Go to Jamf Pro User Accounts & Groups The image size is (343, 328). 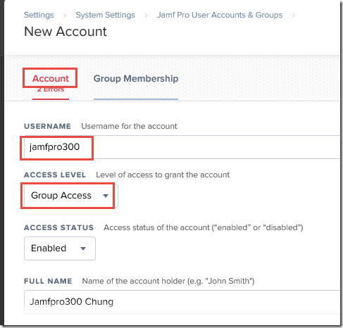(x=220, y=15)
